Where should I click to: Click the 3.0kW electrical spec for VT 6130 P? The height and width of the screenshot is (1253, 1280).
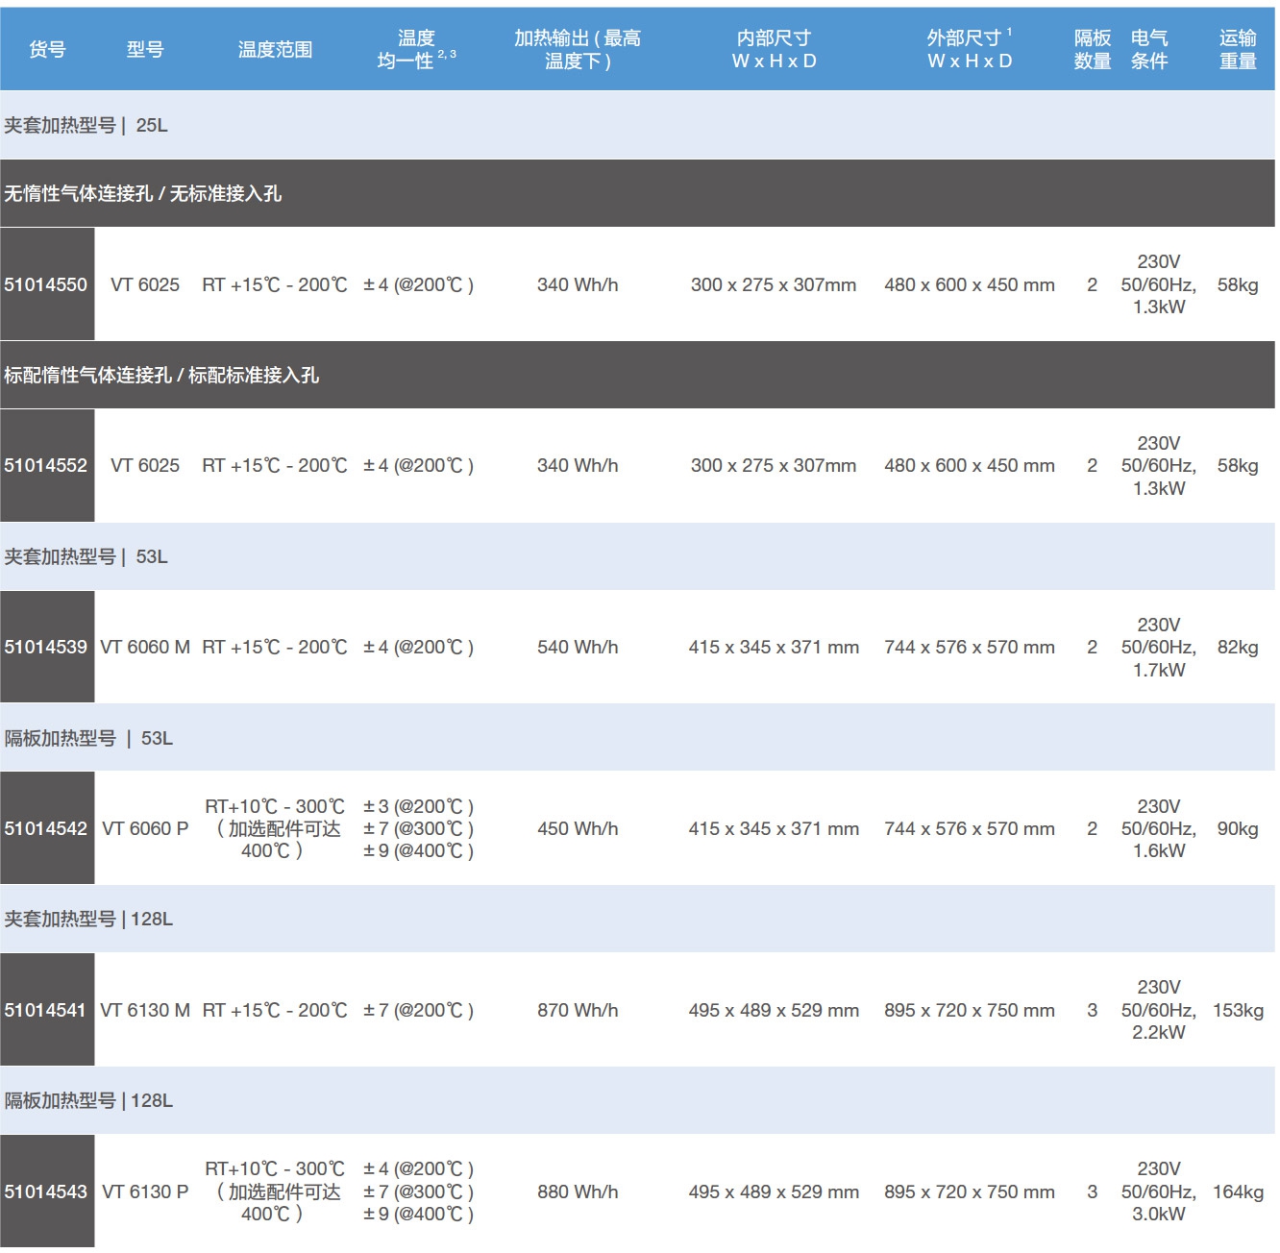[1159, 1214]
